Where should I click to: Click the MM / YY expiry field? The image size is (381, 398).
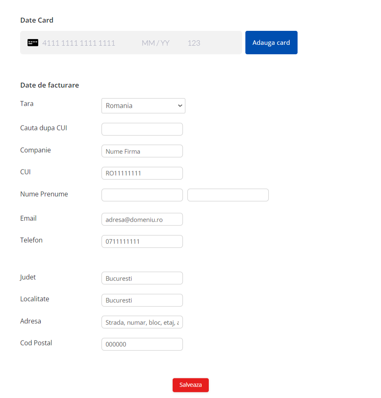click(155, 43)
